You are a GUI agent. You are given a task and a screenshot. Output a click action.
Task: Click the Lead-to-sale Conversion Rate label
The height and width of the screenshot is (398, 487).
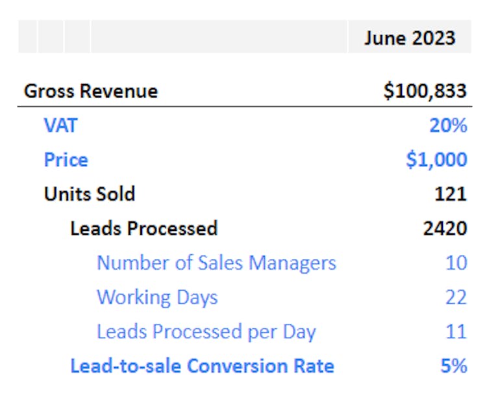202,366
